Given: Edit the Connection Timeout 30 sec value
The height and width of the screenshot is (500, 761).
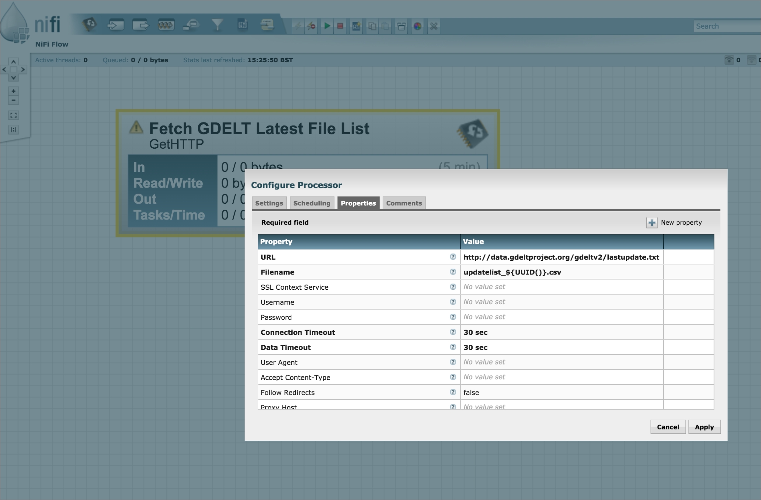Looking at the screenshot, I should (562, 332).
